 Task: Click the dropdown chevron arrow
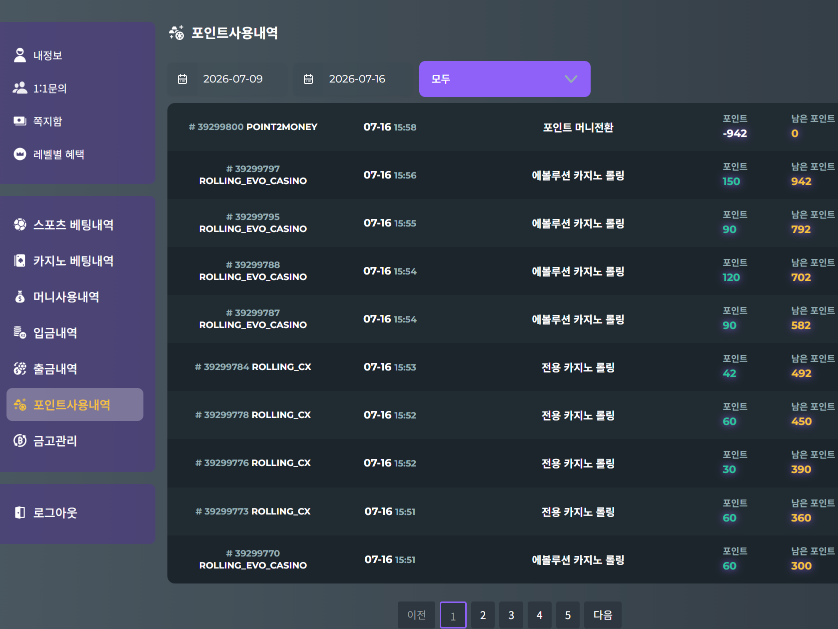click(571, 79)
